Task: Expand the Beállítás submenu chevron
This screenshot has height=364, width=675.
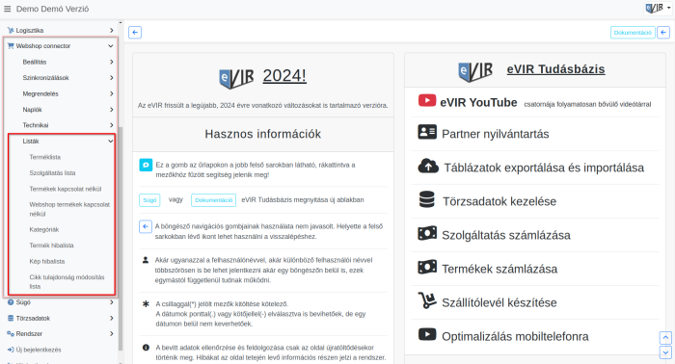Action: click(x=111, y=62)
